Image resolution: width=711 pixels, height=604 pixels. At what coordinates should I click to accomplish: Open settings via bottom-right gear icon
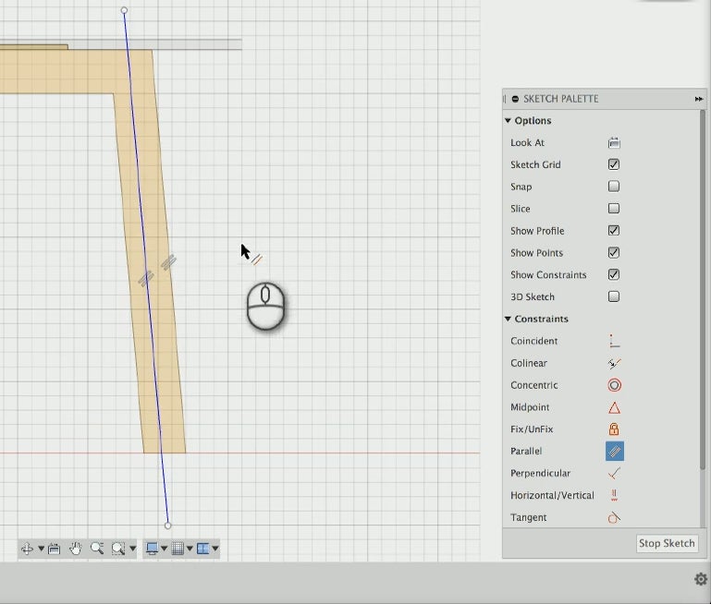[701, 579]
